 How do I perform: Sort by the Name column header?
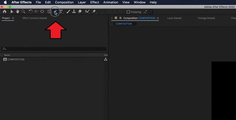7,55
